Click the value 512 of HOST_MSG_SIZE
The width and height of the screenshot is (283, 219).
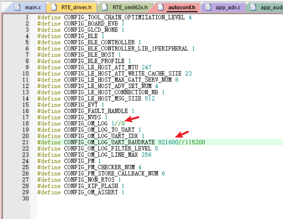pyautogui.click(x=150, y=98)
